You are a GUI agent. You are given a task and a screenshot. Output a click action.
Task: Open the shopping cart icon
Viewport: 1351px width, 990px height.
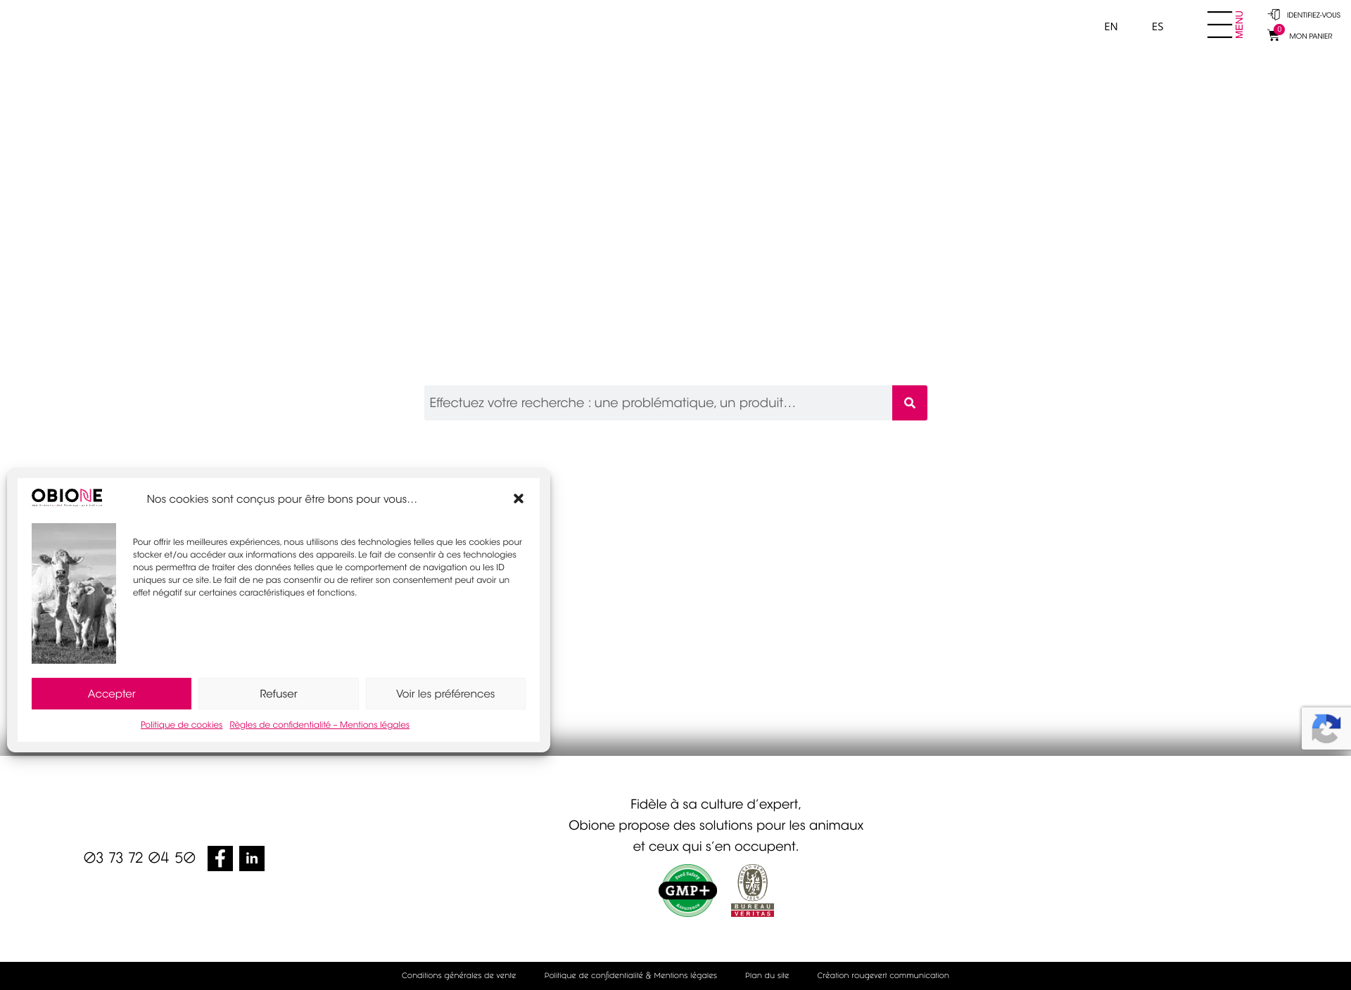pos(1274,36)
